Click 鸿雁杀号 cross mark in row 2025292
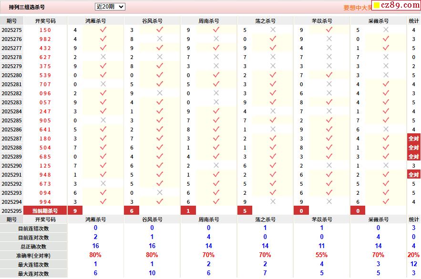 point(103,183)
